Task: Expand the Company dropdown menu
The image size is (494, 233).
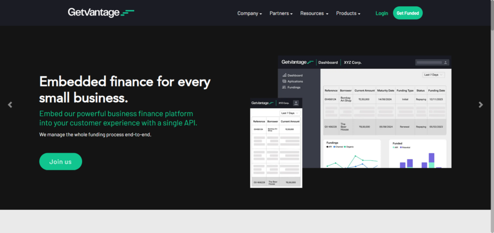Action: (249, 13)
